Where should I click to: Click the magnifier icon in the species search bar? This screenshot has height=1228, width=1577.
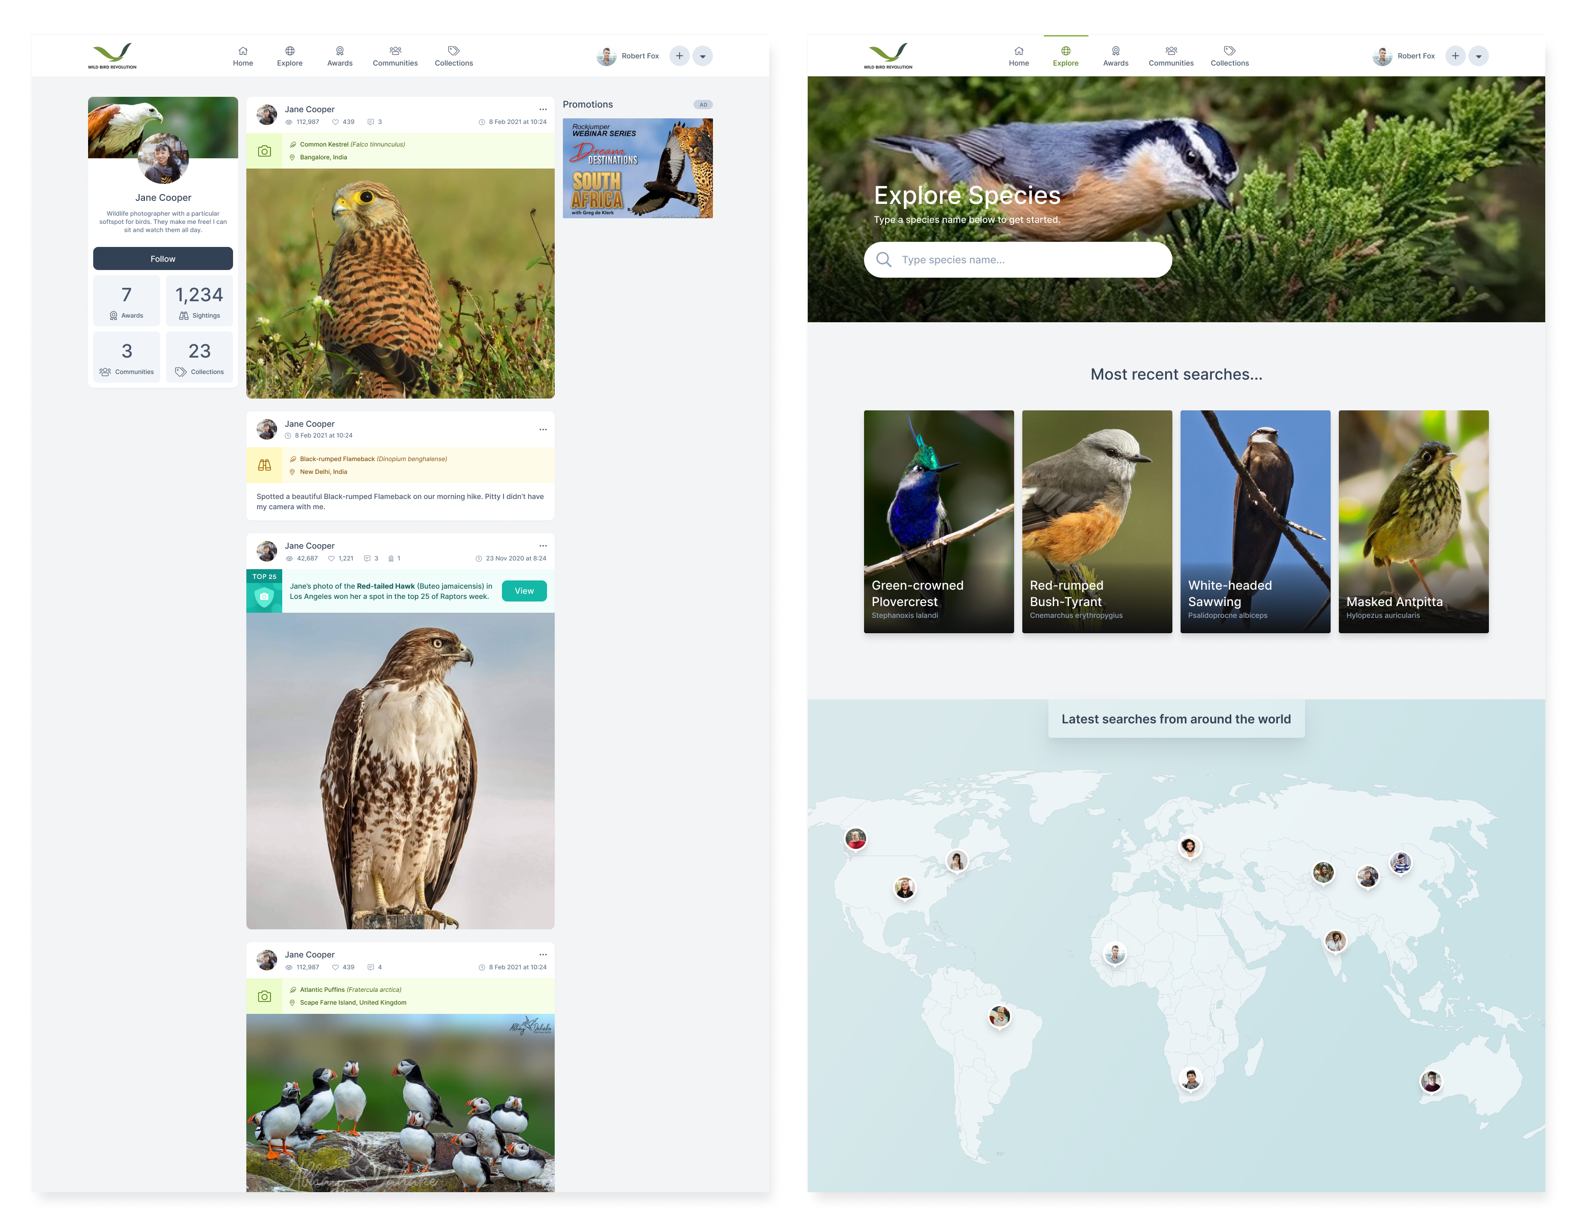884,259
